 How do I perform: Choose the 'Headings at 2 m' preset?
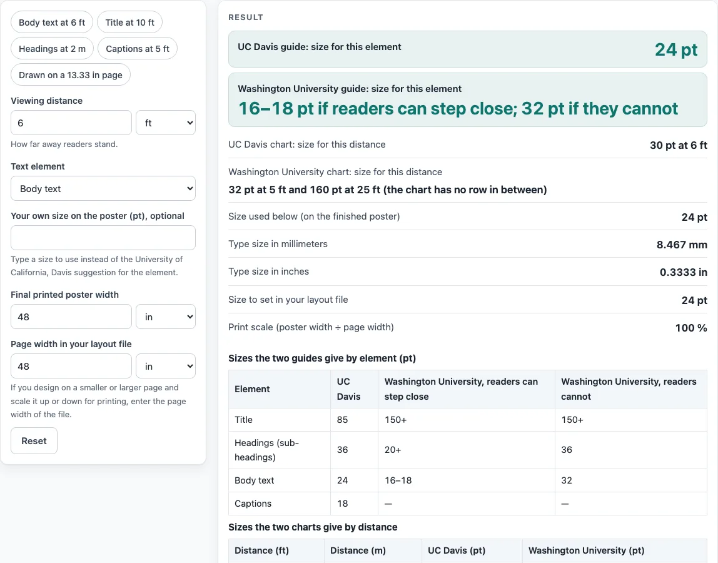tap(52, 49)
